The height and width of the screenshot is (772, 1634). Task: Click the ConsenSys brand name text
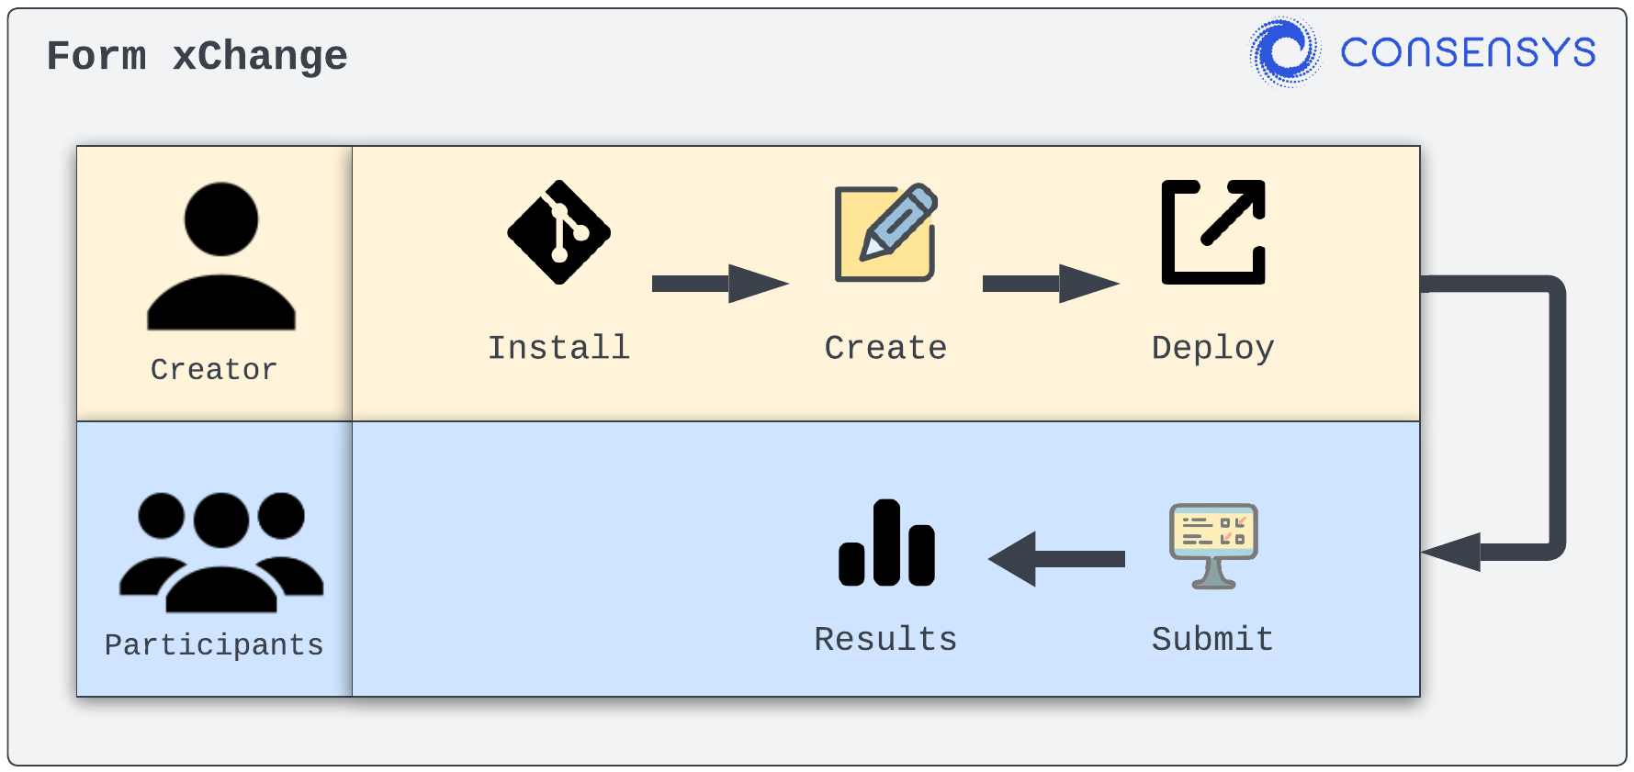(1468, 52)
